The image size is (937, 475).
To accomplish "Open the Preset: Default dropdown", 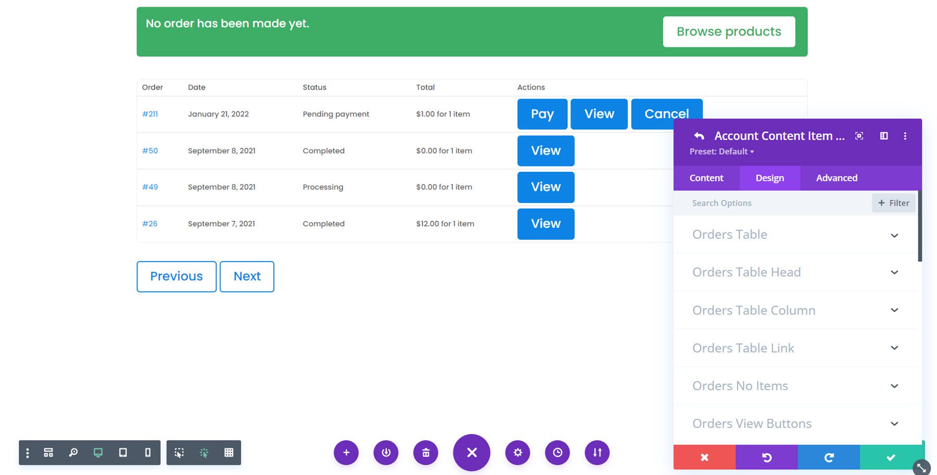I will click(x=721, y=151).
